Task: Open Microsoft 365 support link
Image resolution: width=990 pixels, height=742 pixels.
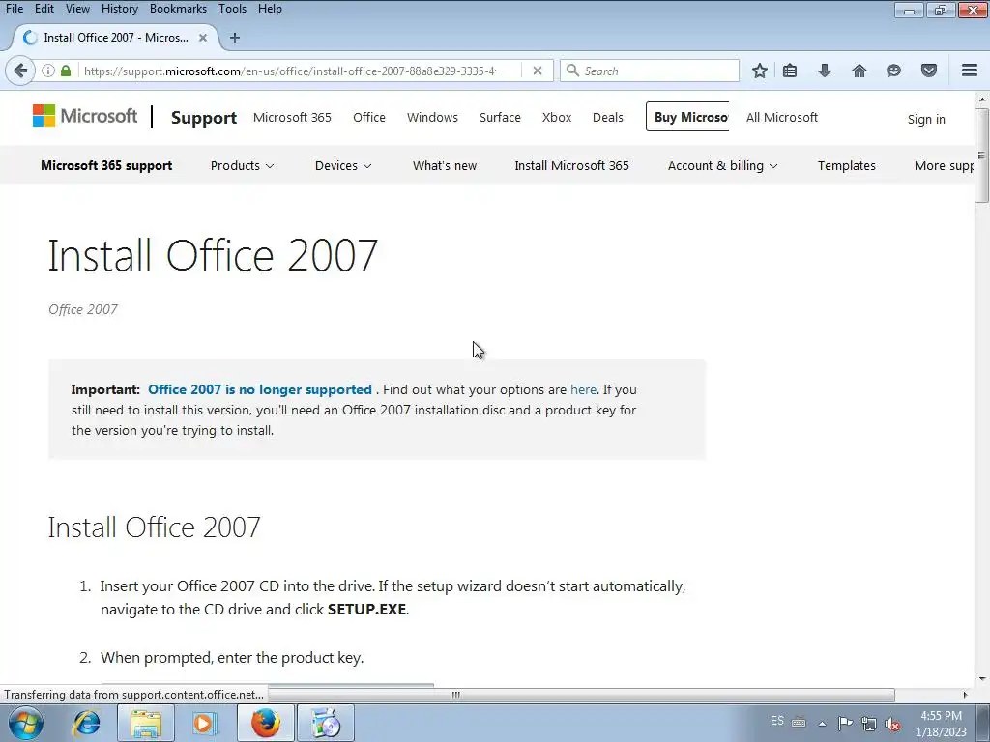Action: 106,165
